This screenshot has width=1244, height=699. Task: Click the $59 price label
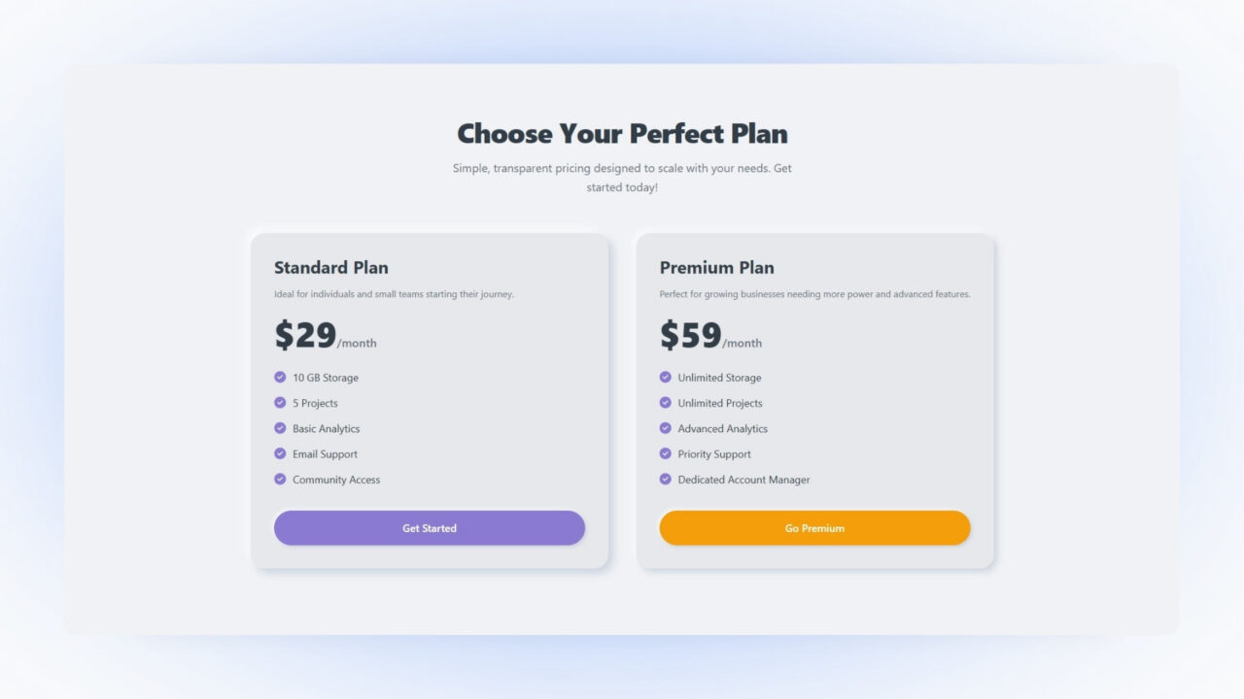click(x=688, y=334)
